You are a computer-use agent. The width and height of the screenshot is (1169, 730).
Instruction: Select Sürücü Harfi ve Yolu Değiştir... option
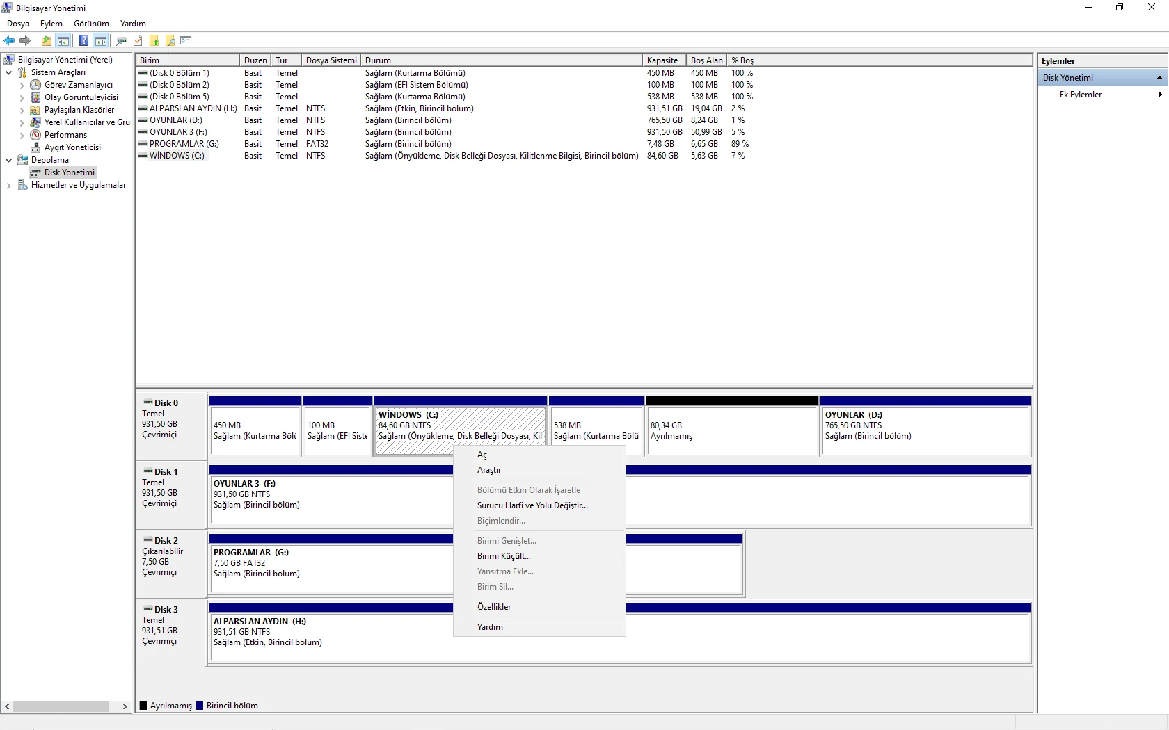539,505
